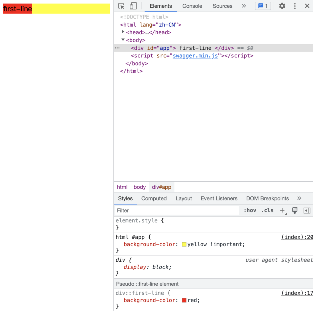Switch to the Sources tab
The height and width of the screenshot is (311, 313).
(x=222, y=6)
